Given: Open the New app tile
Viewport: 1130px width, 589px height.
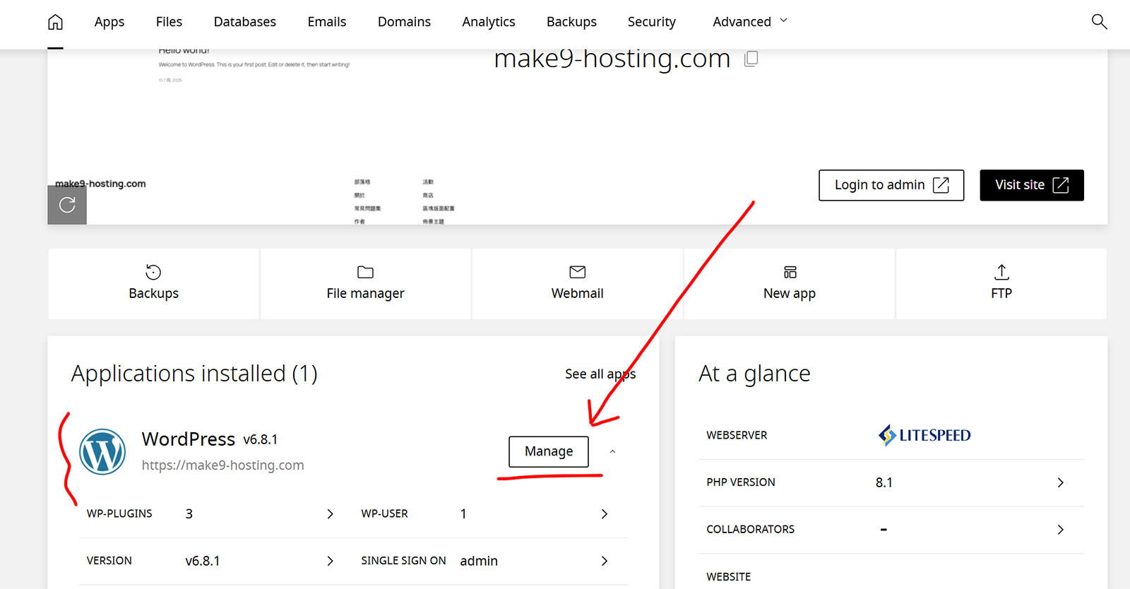Looking at the screenshot, I should (x=790, y=283).
